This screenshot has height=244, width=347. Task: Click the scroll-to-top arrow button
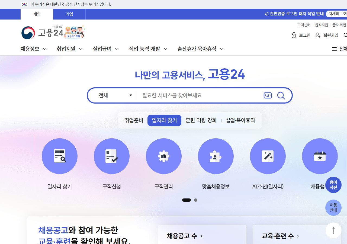point(333,230)
